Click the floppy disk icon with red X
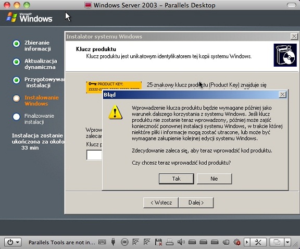The image size is (300, 249). 158,242
